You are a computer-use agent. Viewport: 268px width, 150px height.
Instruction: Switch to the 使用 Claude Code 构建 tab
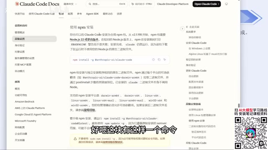41,14
